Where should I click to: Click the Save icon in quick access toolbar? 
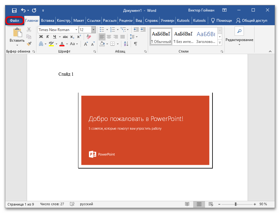coord(14,10)
